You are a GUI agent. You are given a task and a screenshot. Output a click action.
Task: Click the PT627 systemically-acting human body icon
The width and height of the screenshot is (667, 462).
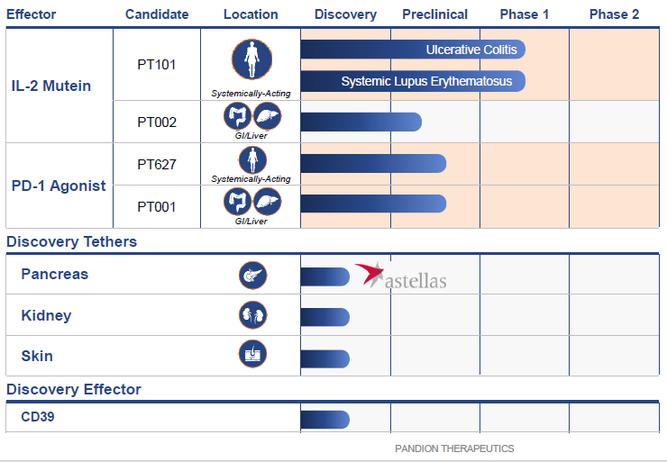click(251, 160)
